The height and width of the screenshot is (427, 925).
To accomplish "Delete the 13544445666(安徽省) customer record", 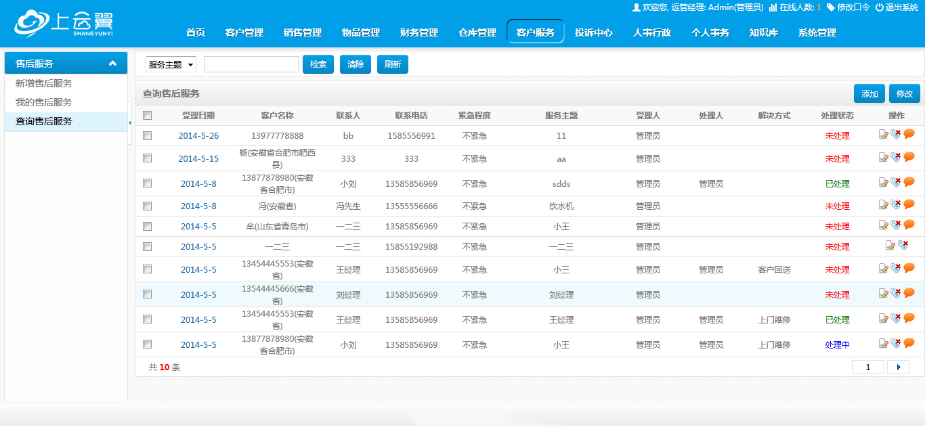I will pyautogui.click(x=895, y=294).
